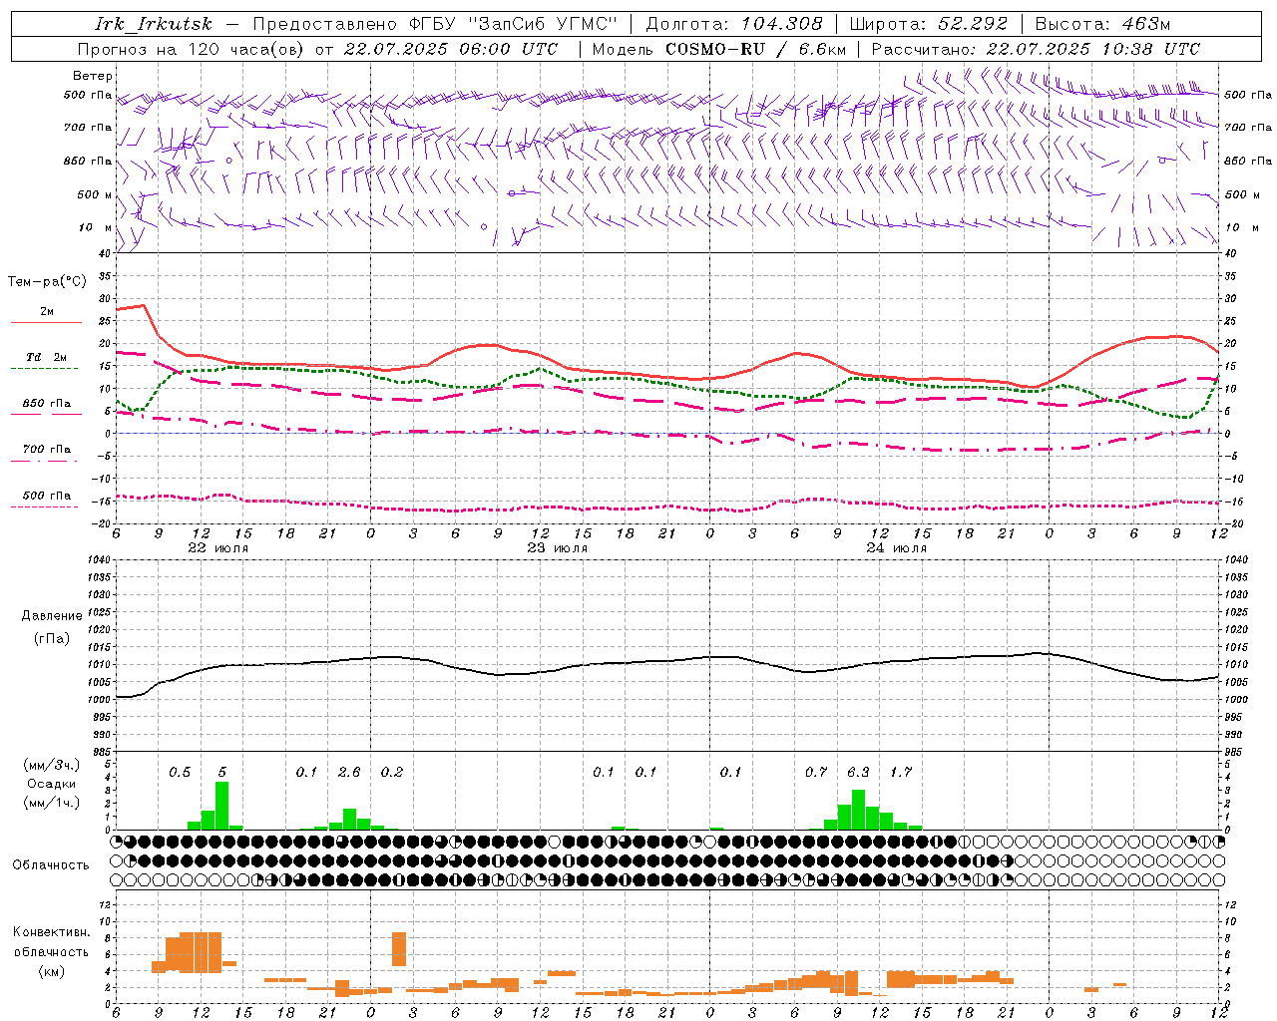
Task: Select the Модель COSMO-RU / 6.6км label
Action: click(719, 49)
